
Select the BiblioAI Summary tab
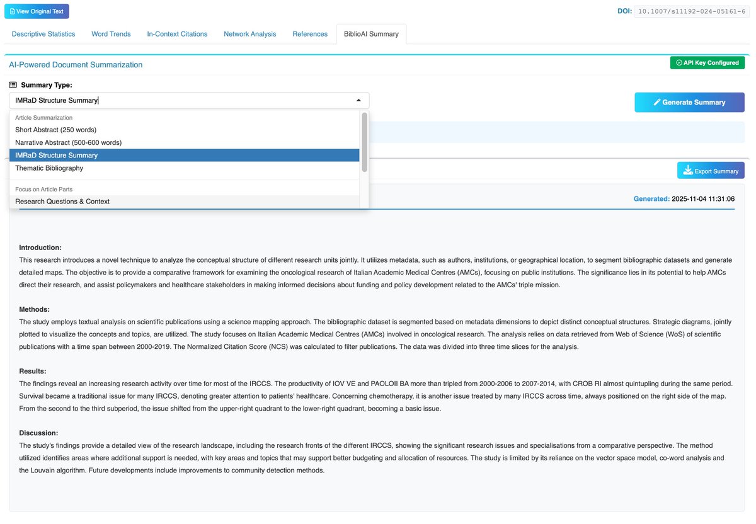[371, 34]
